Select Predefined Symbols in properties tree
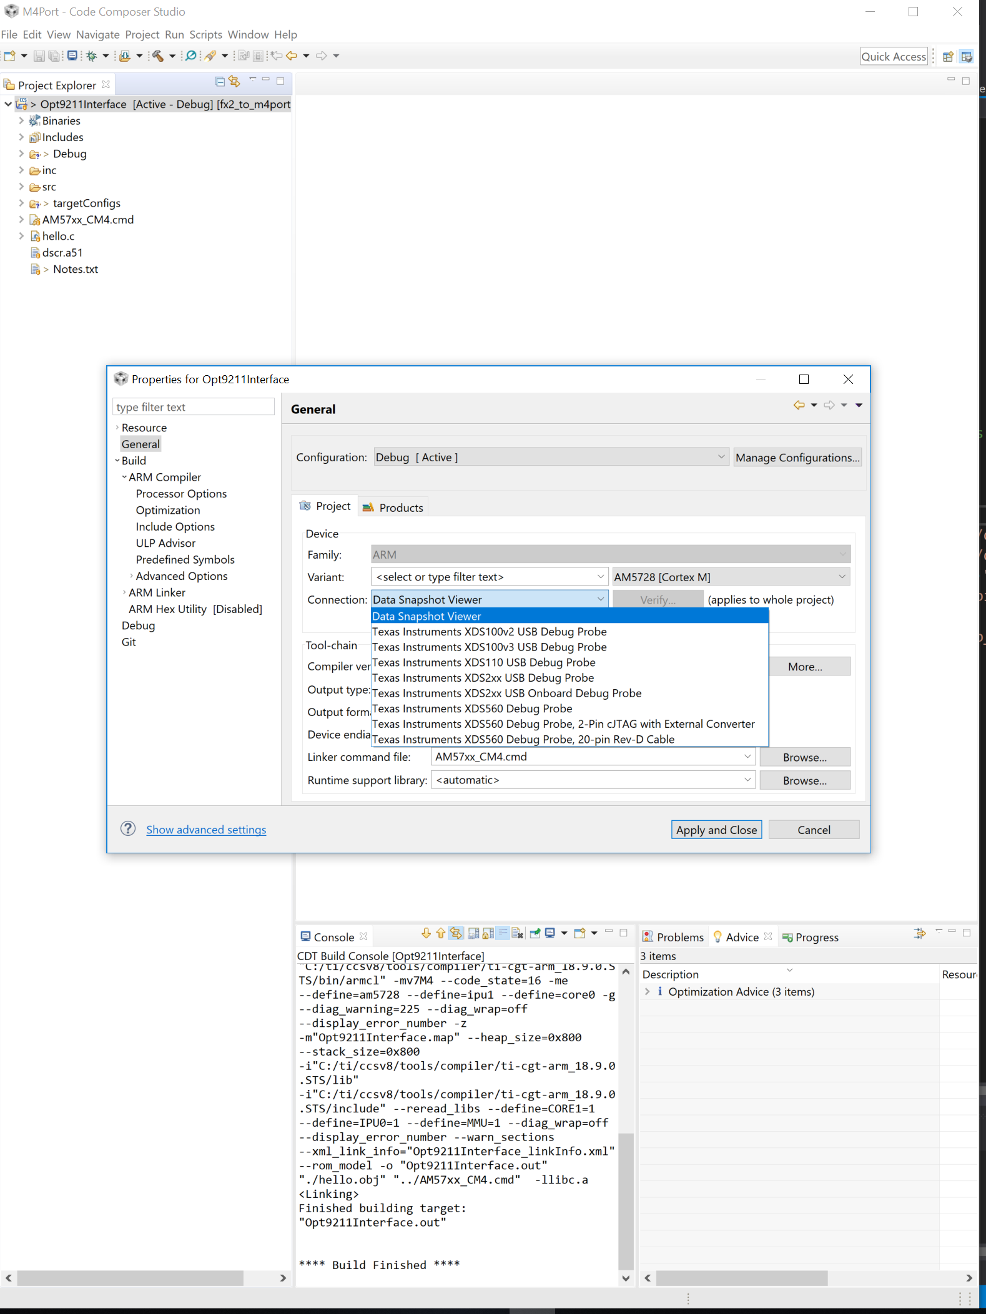 pos(185,559)
